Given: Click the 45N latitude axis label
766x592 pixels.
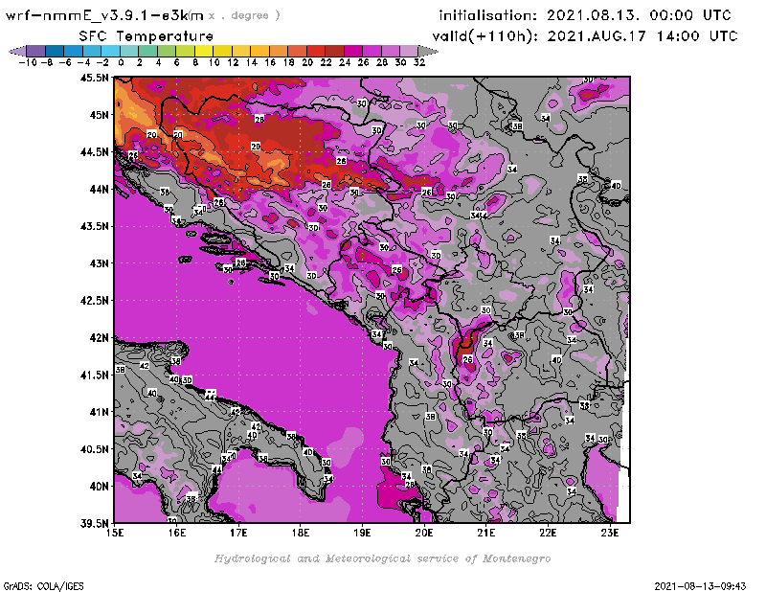Looking at the screenshot, I should pos(100,115).
